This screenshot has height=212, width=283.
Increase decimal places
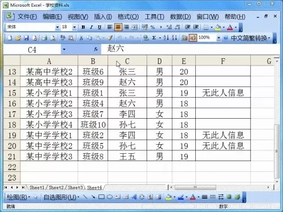coord(169,27)
